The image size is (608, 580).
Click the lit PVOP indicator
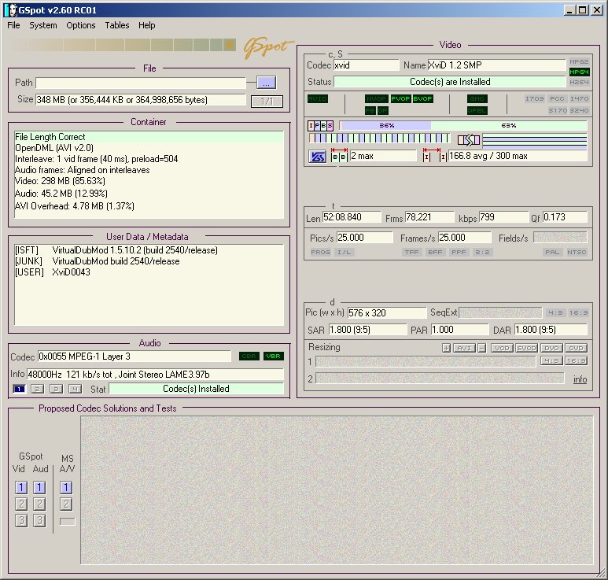[x=400, y=98]
